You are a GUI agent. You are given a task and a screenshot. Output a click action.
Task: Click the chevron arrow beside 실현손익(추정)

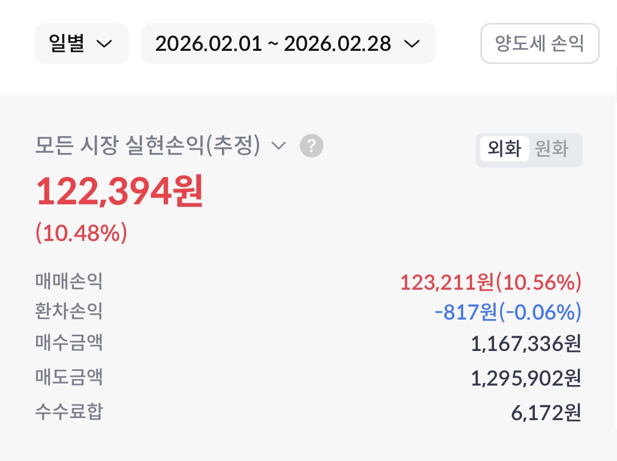(279, 146)
